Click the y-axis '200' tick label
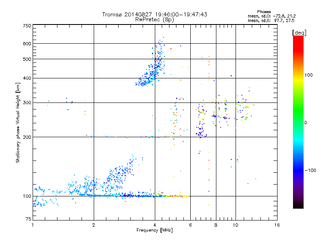Viewport: 326px width, 245px height. pos(27,137)
